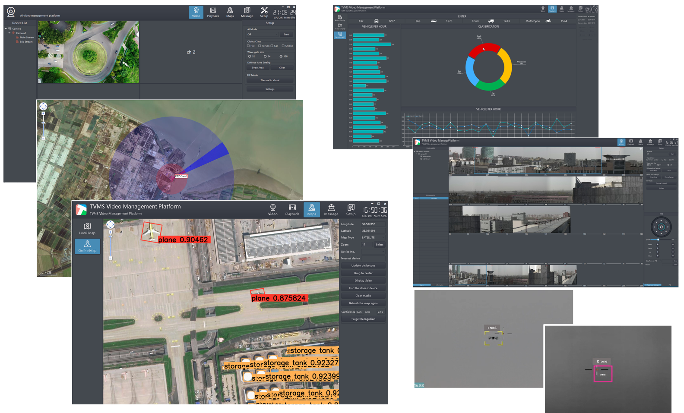Open Video tab in AI video platform window
The width and height of the screenshot is (684, 413).
[x=196, y=12]
